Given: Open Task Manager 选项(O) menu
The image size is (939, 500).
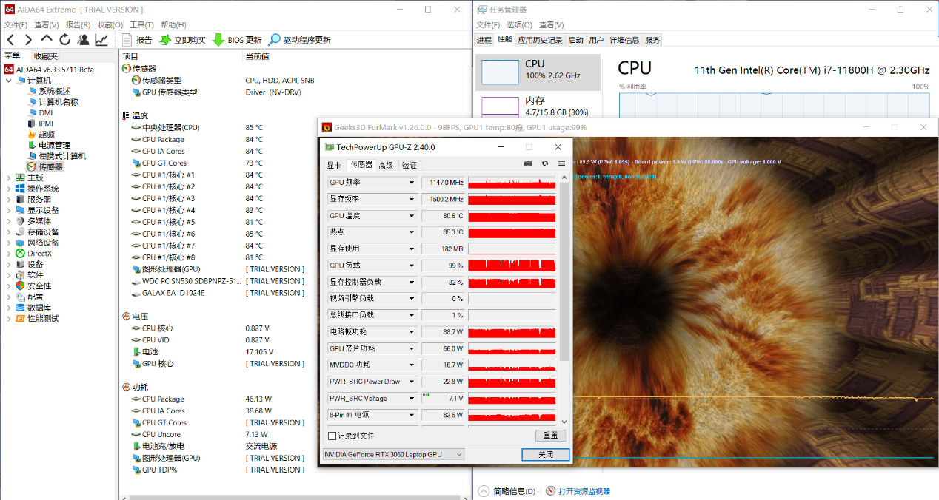Looking at the screenshot, I should pos(519,25).
